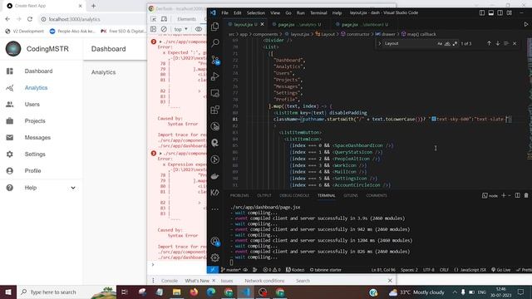This screenshot has width=532, height=299.
Task: Open the Remote Explorer activity icon
Action: pyautogui.click(x=214, y=93)
